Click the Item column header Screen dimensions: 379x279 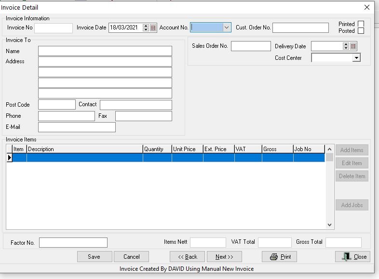19,149
